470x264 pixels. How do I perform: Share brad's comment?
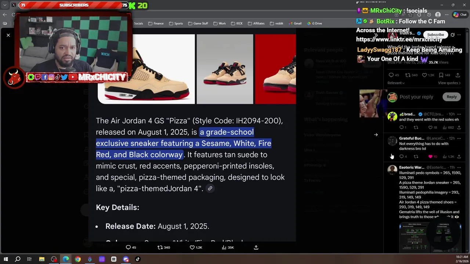pyautogui.click(x=459, y=128)
